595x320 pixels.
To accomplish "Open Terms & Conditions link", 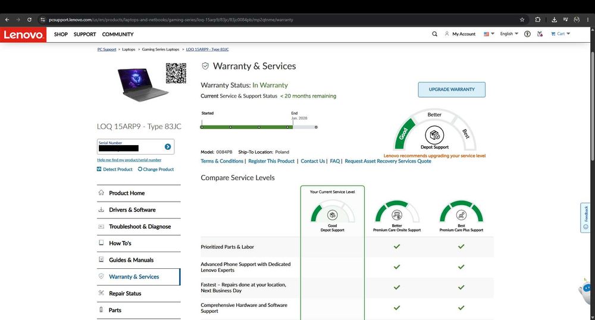I will pyautogui.click(x=222, y=161).
